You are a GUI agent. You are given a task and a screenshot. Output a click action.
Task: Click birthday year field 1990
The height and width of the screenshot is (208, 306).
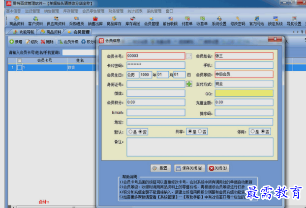[x=146, y=75]
